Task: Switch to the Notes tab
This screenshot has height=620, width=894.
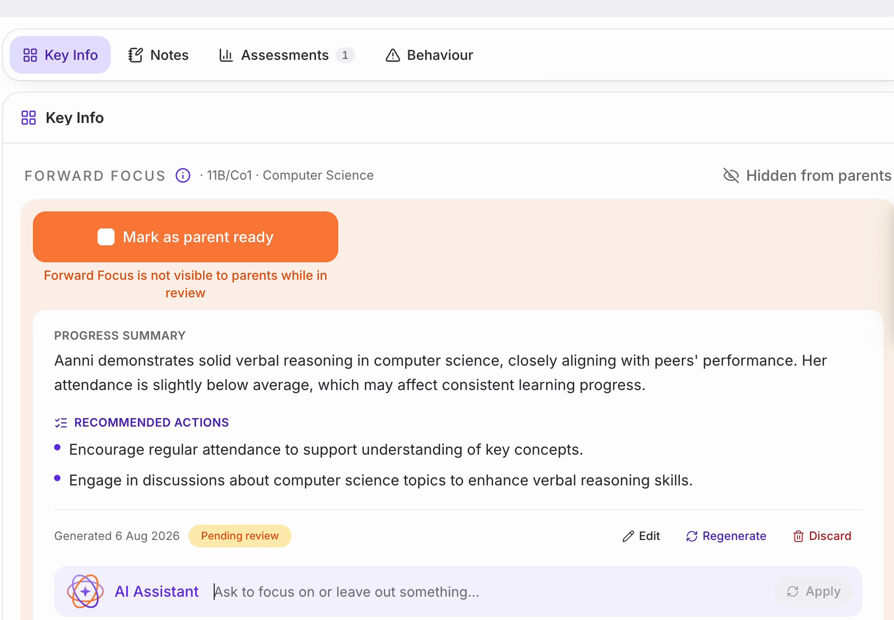Action: tap(159, 55)
